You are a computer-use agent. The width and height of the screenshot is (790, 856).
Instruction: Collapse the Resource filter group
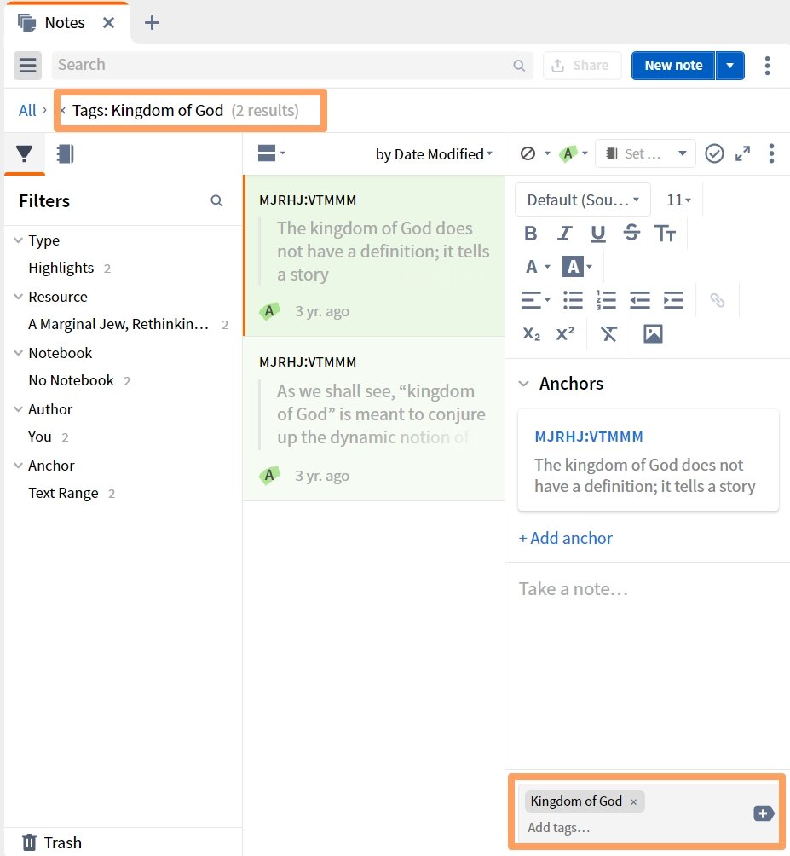pyautogui.click(x=18, y=297)
